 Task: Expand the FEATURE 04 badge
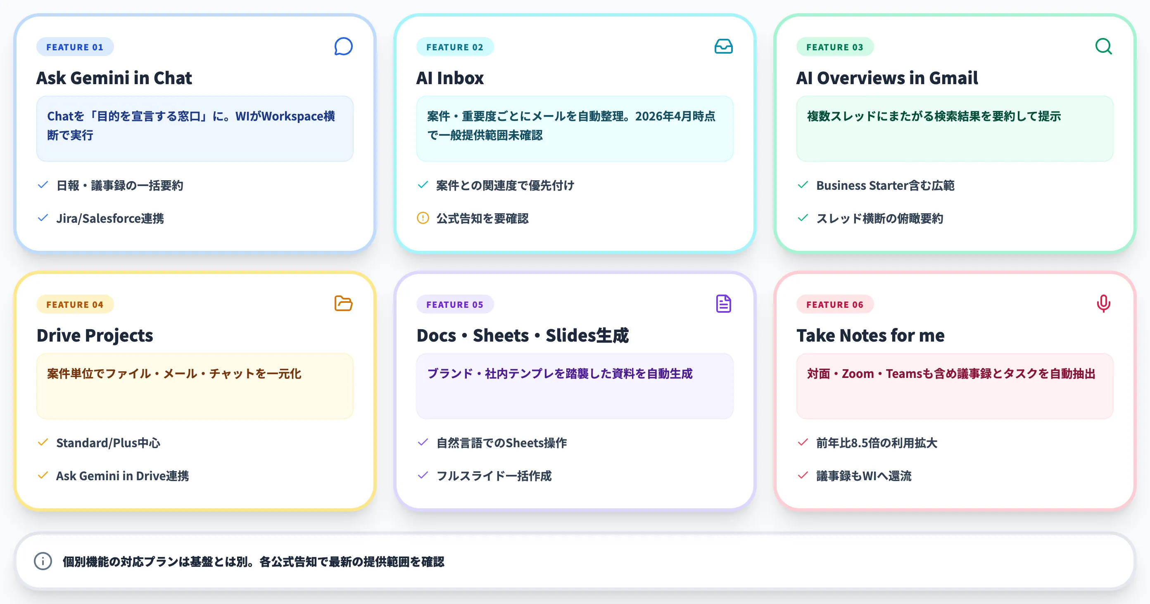click(74, 304)
